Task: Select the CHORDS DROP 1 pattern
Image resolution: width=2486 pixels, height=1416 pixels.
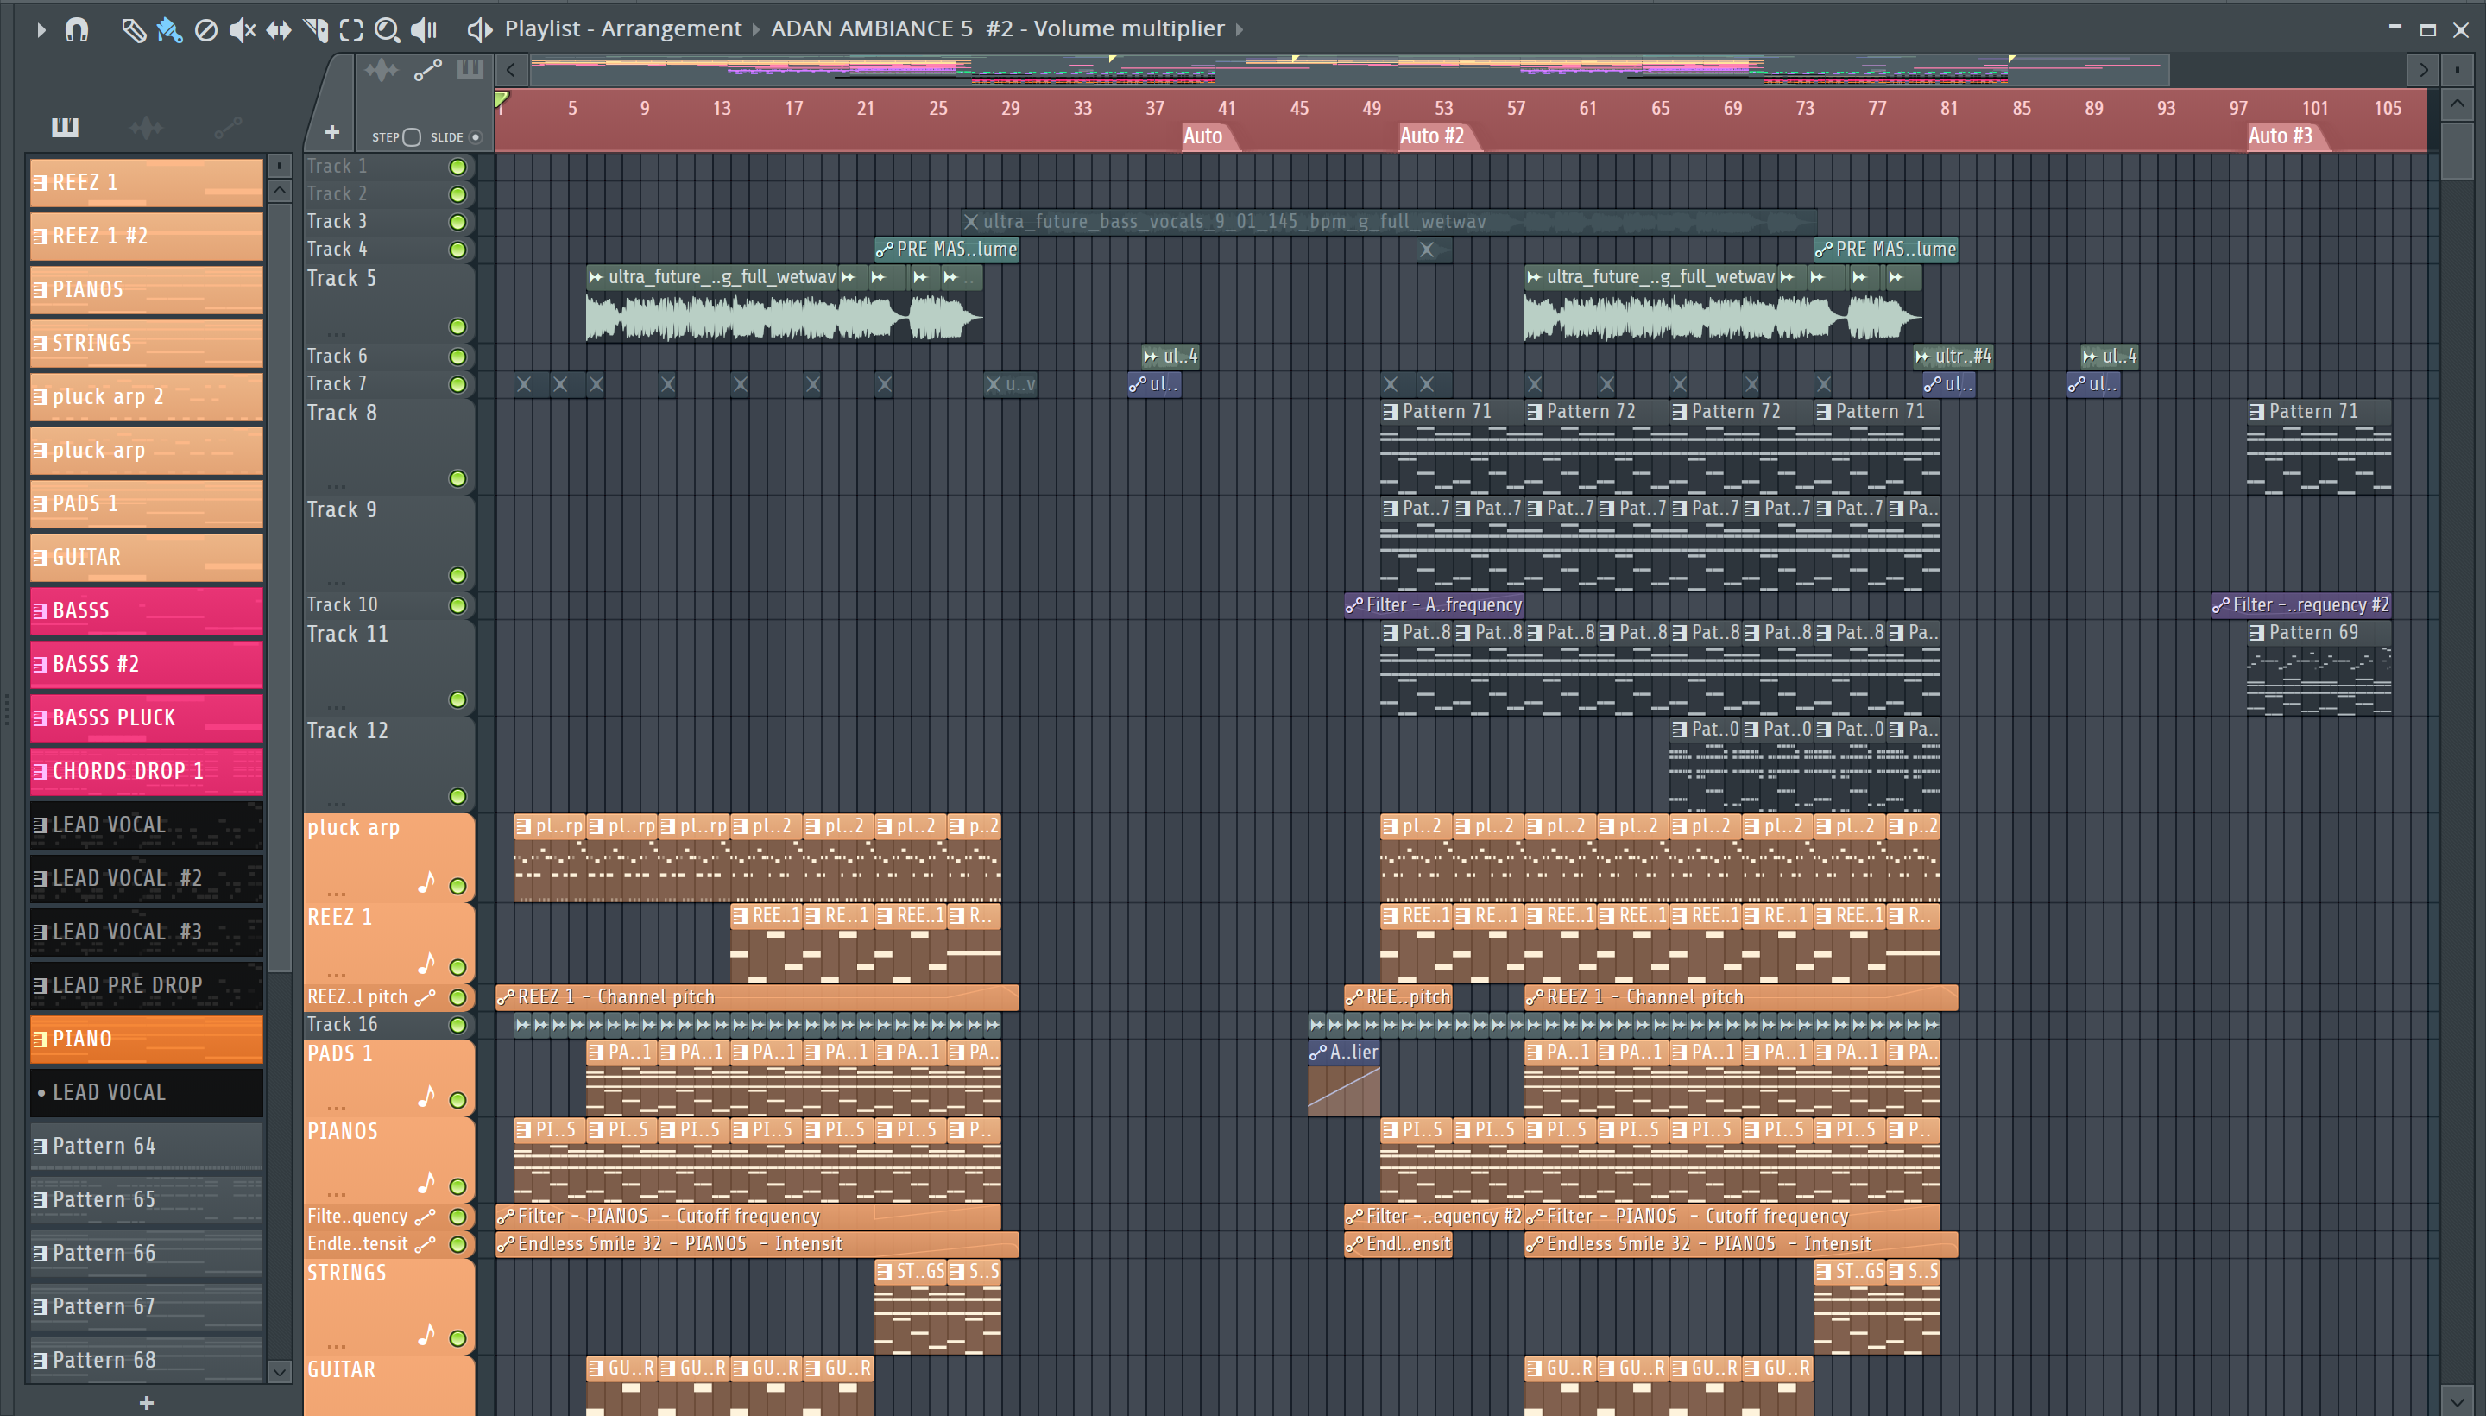Action: coord(147,771)
